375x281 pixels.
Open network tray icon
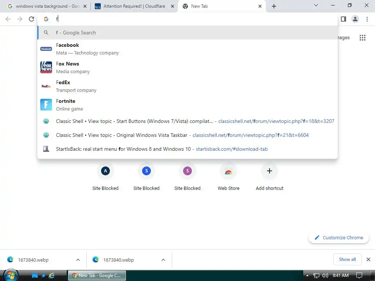tap(316, 276)
